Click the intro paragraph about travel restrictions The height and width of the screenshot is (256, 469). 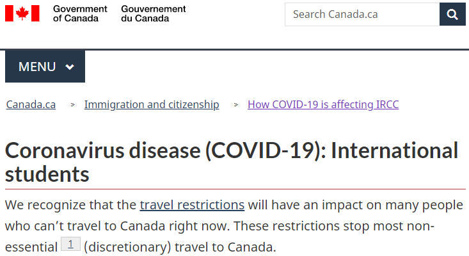coord(234,226)
